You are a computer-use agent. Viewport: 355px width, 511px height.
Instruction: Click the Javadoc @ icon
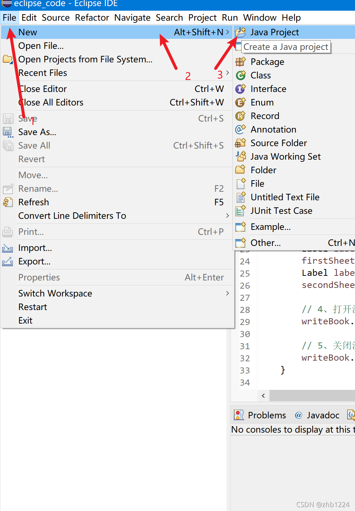299,415
